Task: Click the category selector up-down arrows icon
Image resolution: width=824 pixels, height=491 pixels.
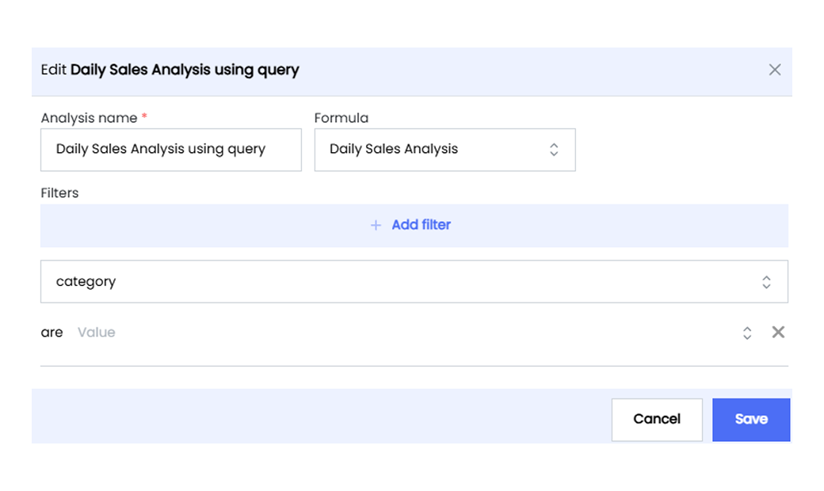Action: click(766, 282)
